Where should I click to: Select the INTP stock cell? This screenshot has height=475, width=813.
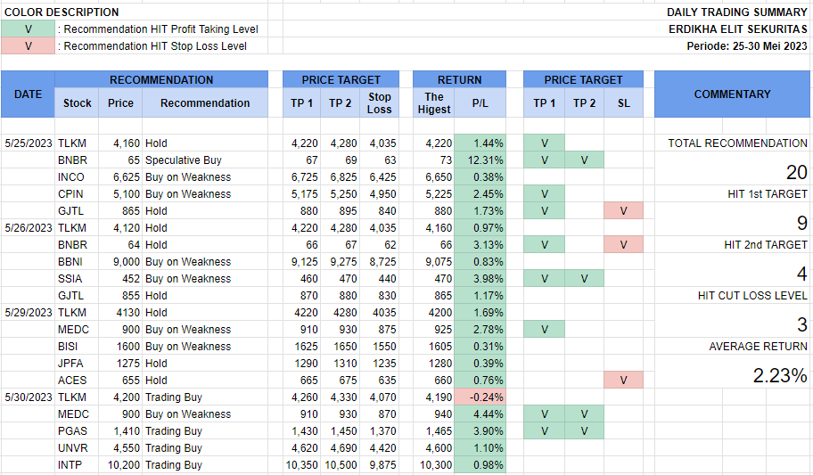71,465
